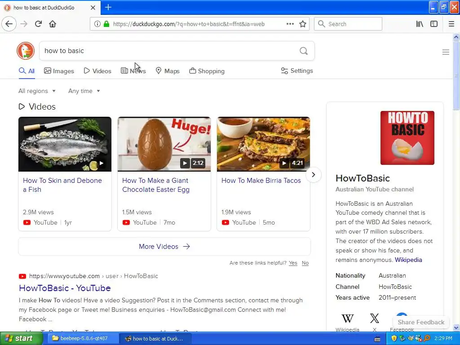
Task: Switch to the News tab
Action: 133,71
